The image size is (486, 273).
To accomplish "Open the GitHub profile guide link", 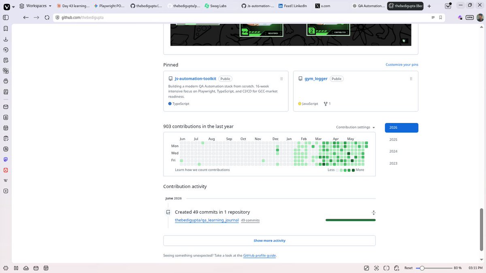I will [260, 256].
